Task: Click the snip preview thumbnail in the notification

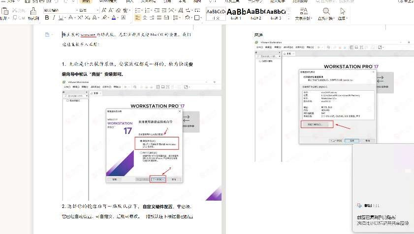Action: click(383, 172)
